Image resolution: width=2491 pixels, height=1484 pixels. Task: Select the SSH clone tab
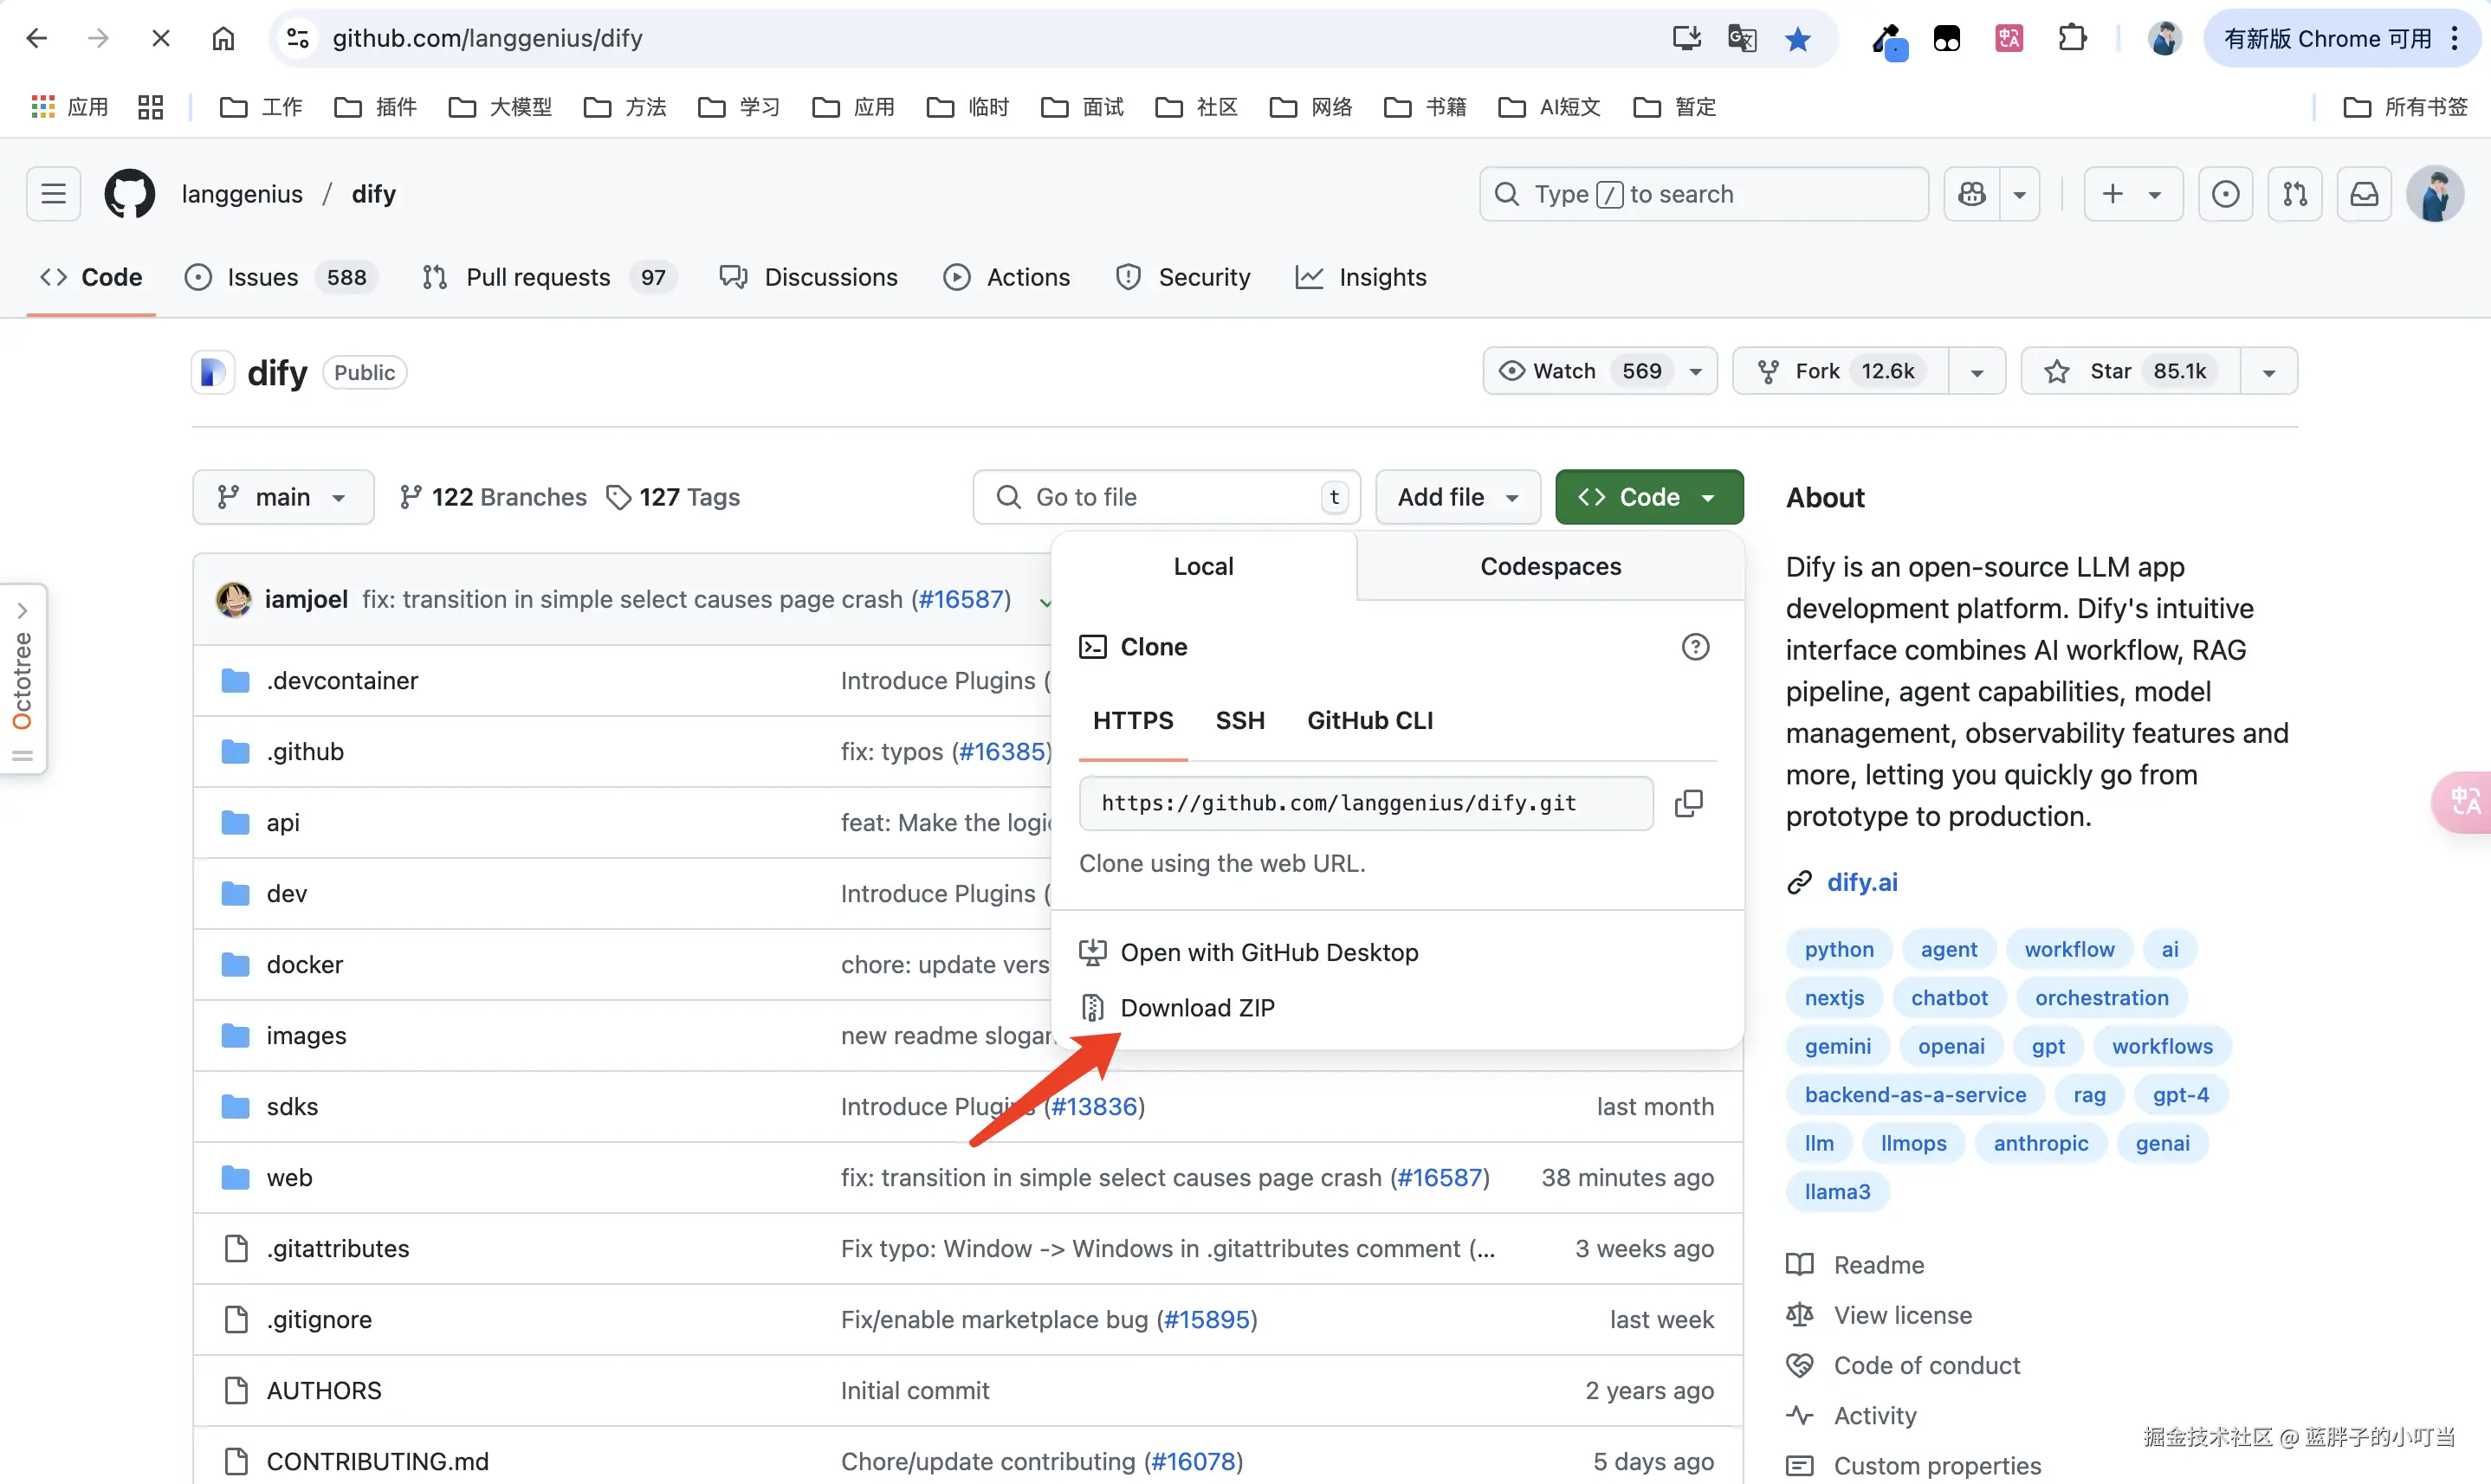(x=1239, y=720)
